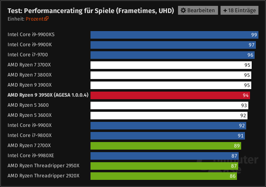Viewport: 266px width, 187px height.
Task: Select the Intel Core i9-9900K label
Action: pyautogui.click(x=30, y=45)
